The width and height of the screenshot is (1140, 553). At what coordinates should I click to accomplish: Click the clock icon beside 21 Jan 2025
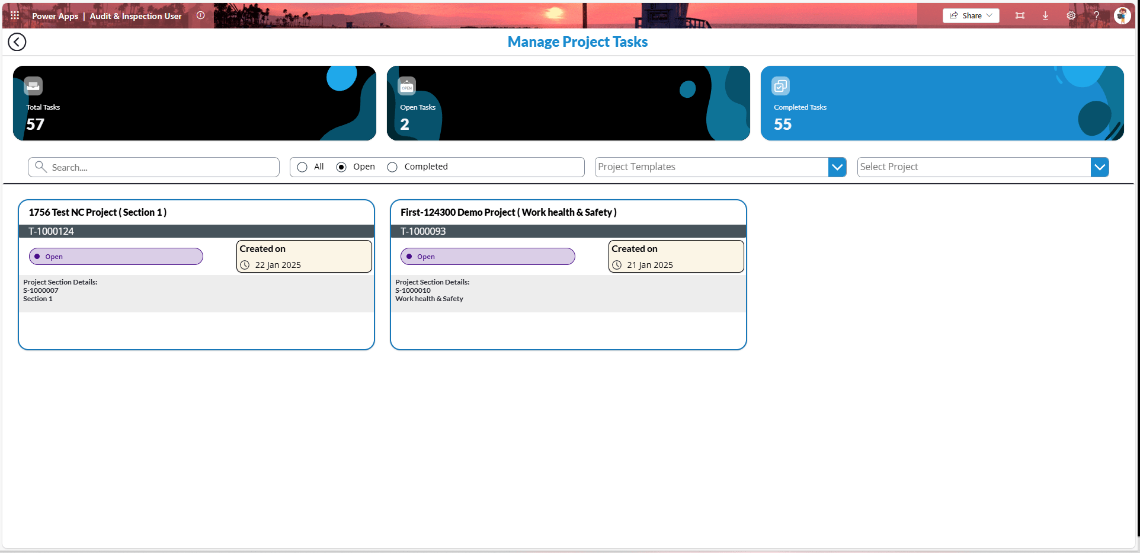tap(617, 265)
